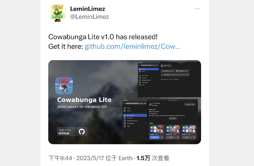Select the highlighted Home sidebar item in upper window
This screenshot has height=166, width=254.
pos(149,69)
